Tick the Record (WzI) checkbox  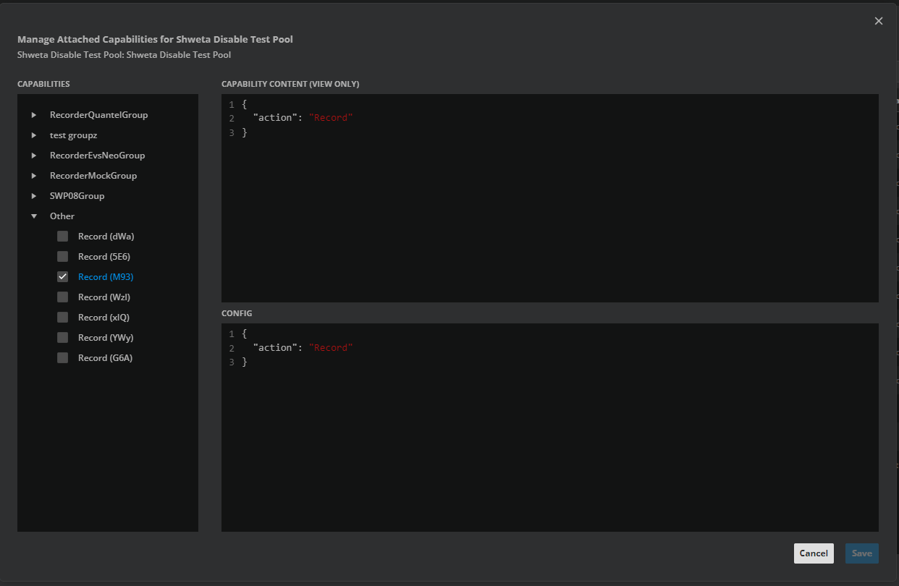click(63, 297)
